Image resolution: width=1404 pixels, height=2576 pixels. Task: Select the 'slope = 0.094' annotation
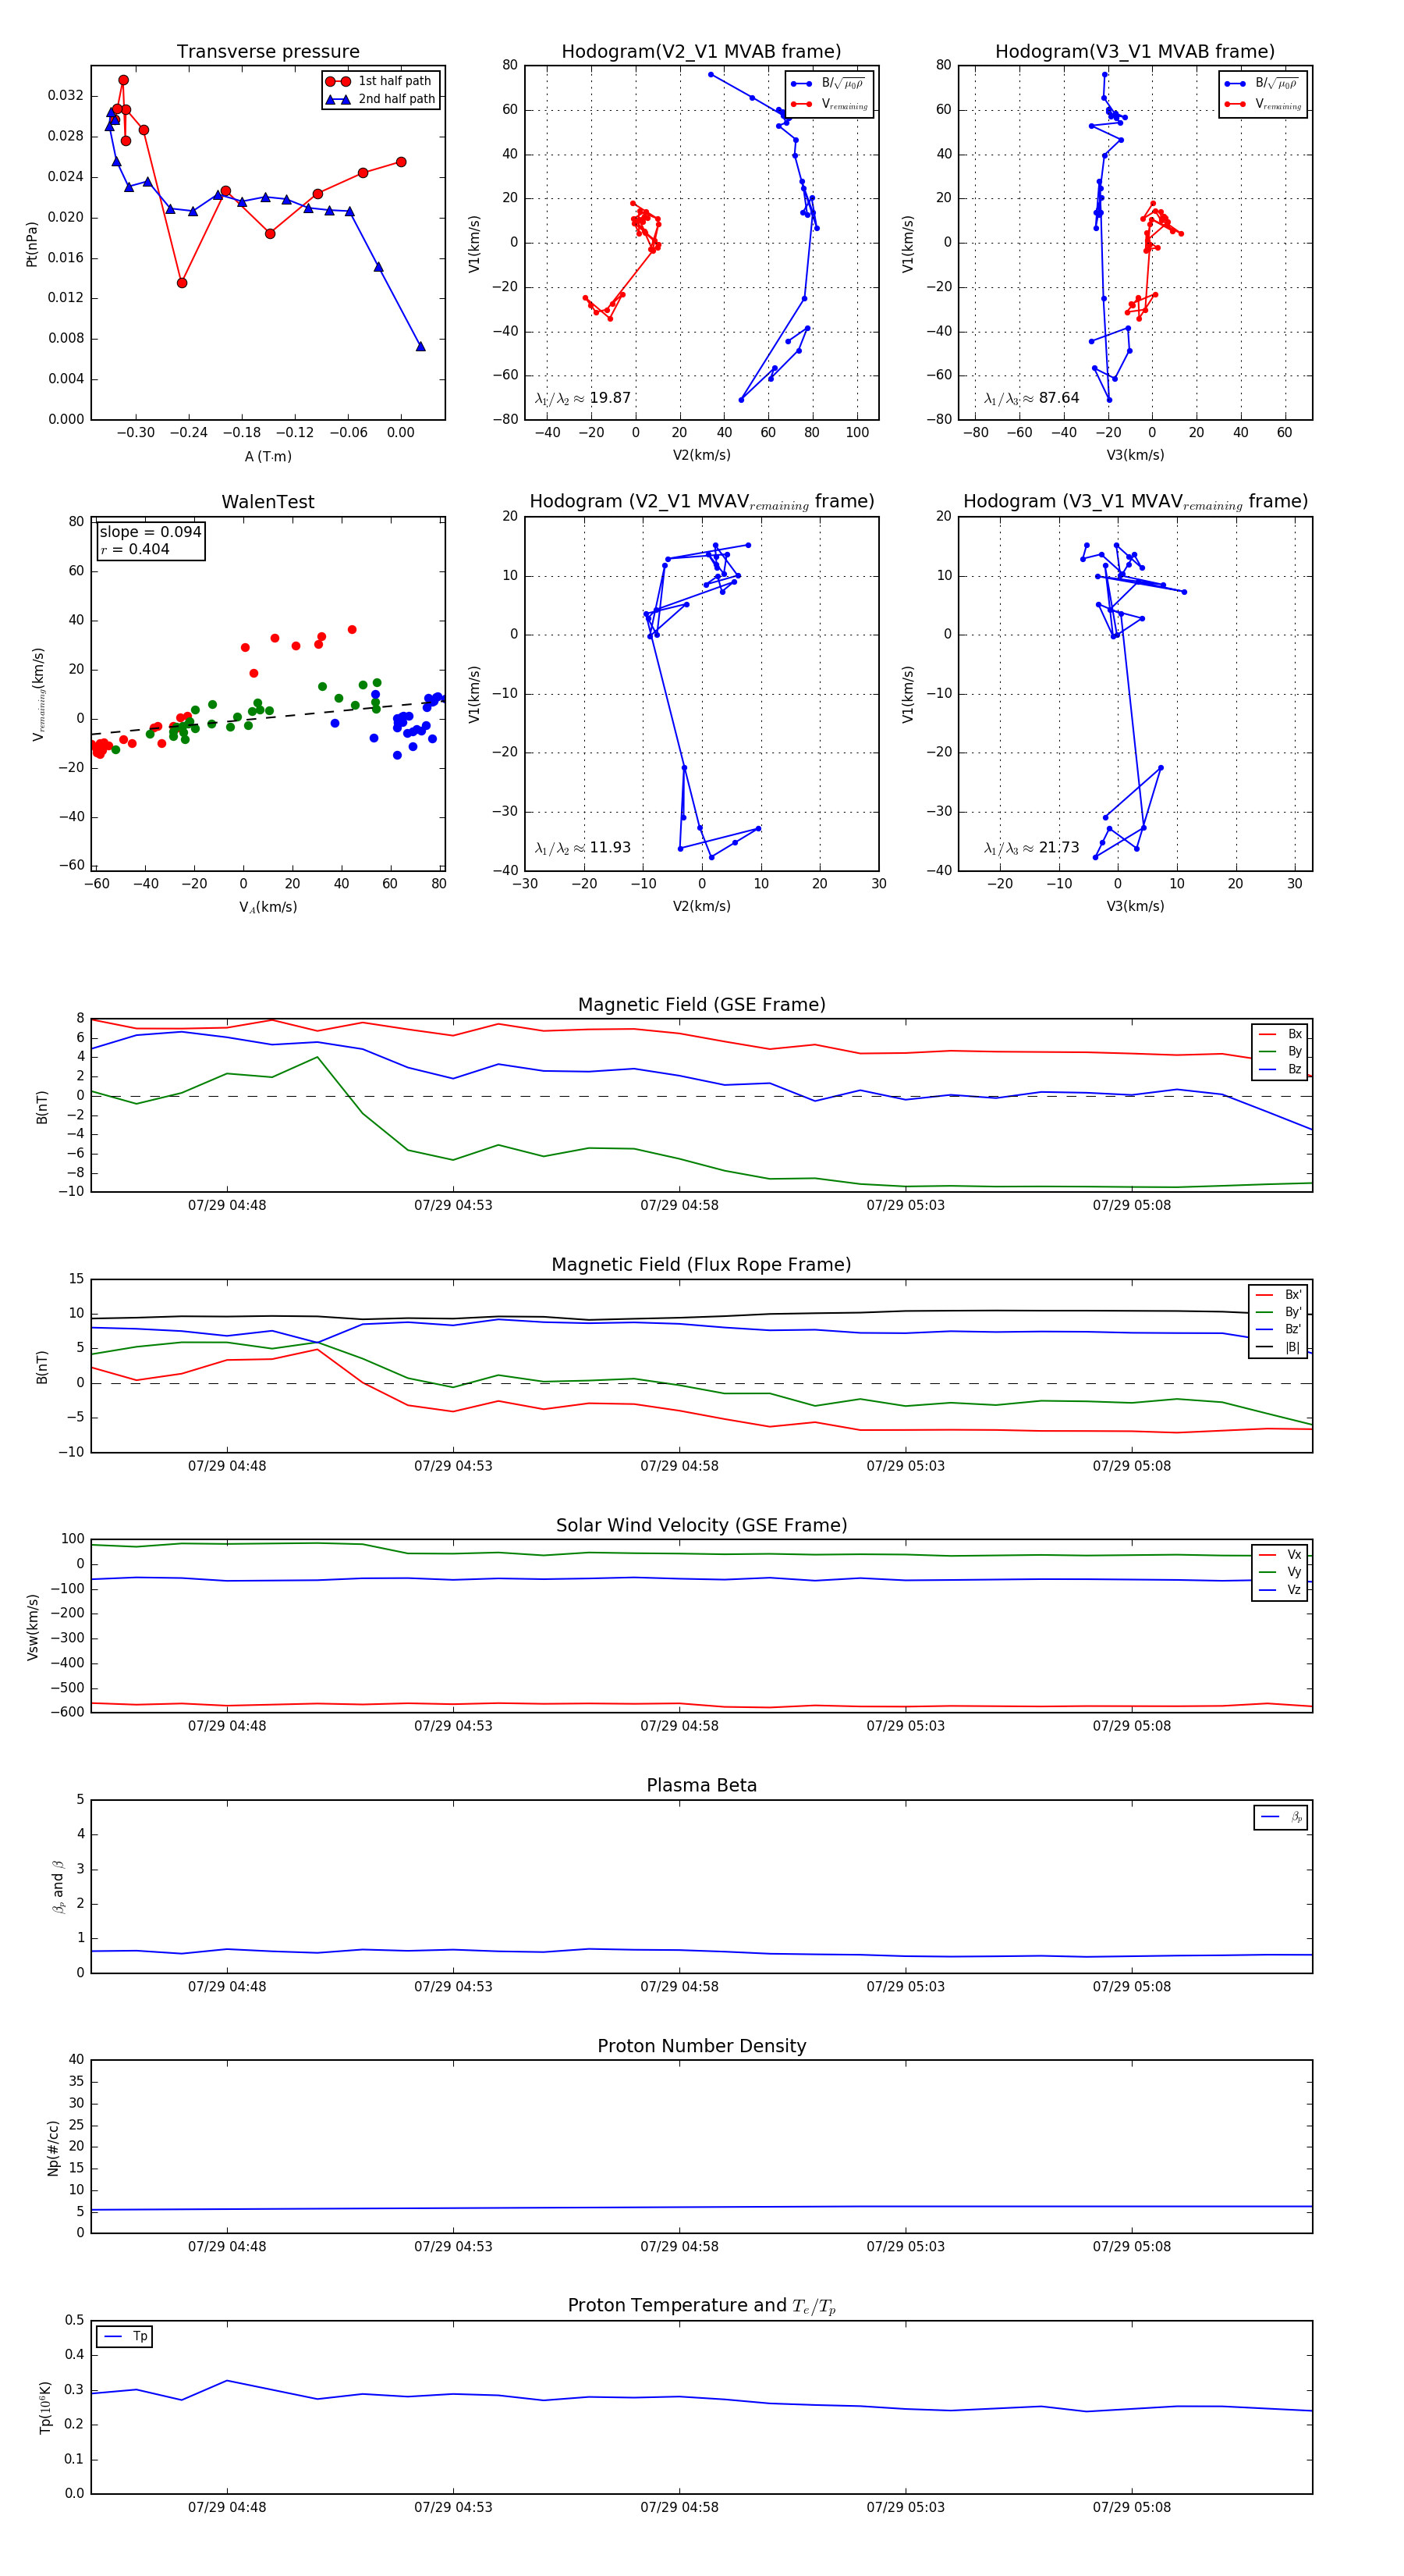click(x=150, y=532)
